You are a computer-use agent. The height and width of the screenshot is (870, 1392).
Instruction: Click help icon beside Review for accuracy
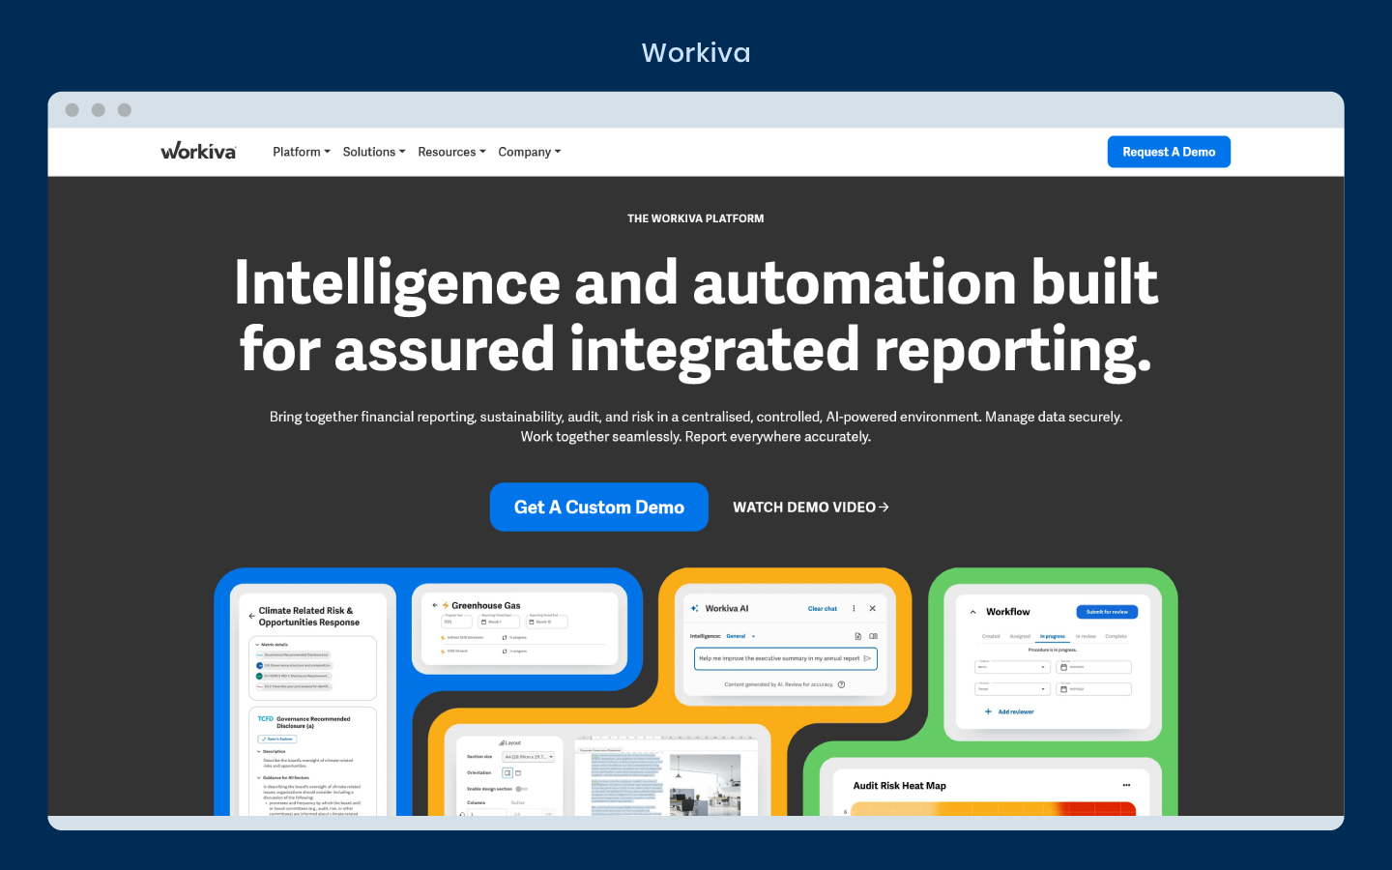pos(841,684)
